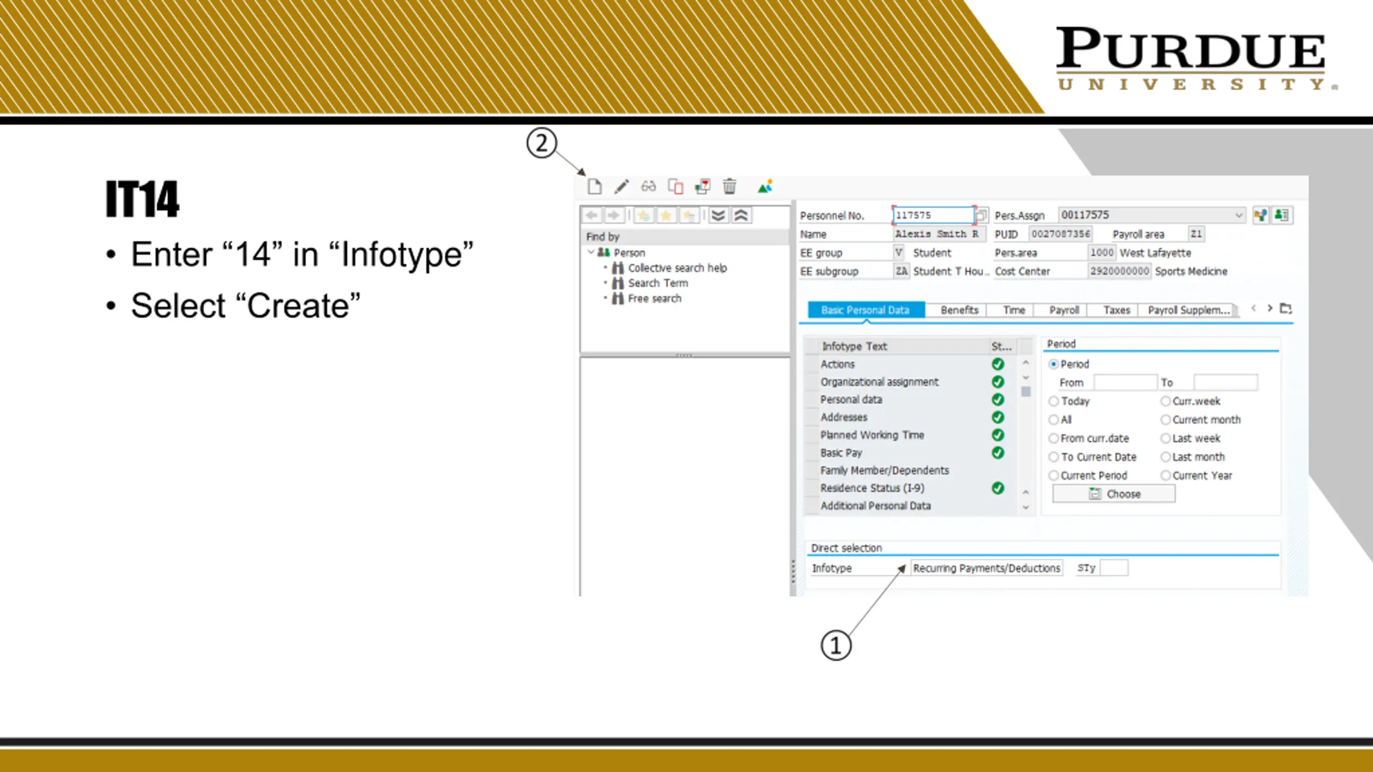The width and height of the screenshot is (1373, 772).
Task: Click infotype list scroll down arrow at bottom
Action: coord(1025,507)
